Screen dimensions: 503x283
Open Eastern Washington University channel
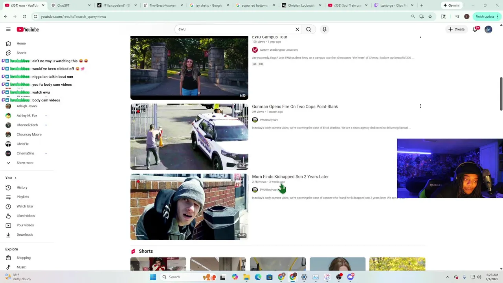click(279, 50)
